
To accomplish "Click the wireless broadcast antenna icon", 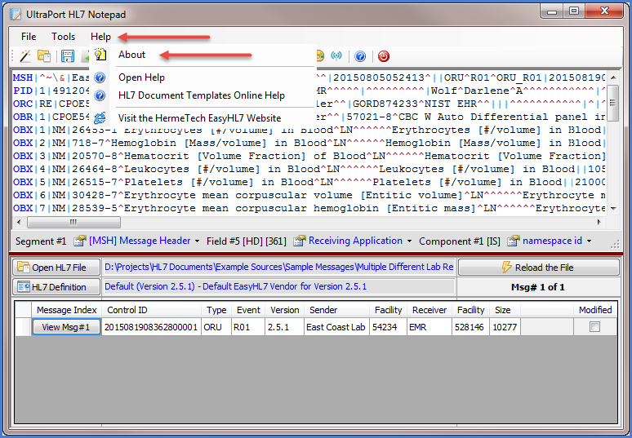I will (x=336, y=56).
